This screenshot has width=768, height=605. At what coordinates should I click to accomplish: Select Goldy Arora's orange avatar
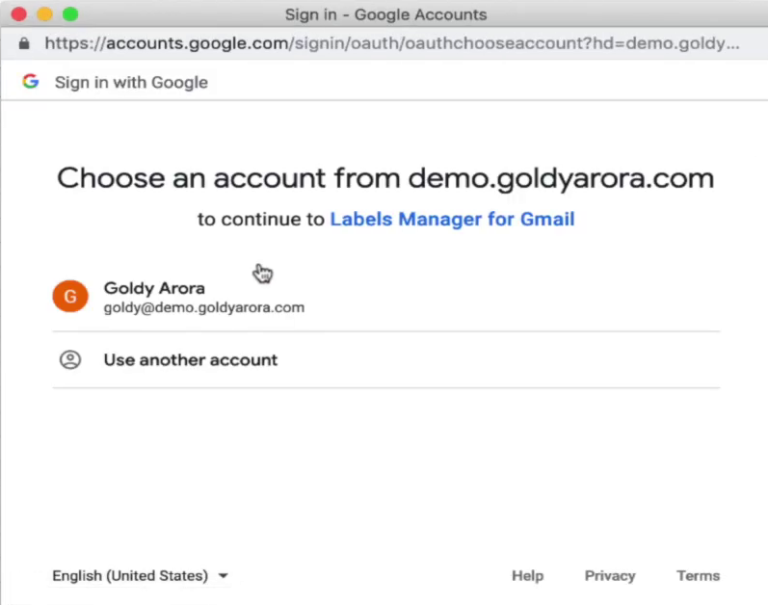(70, 296)
